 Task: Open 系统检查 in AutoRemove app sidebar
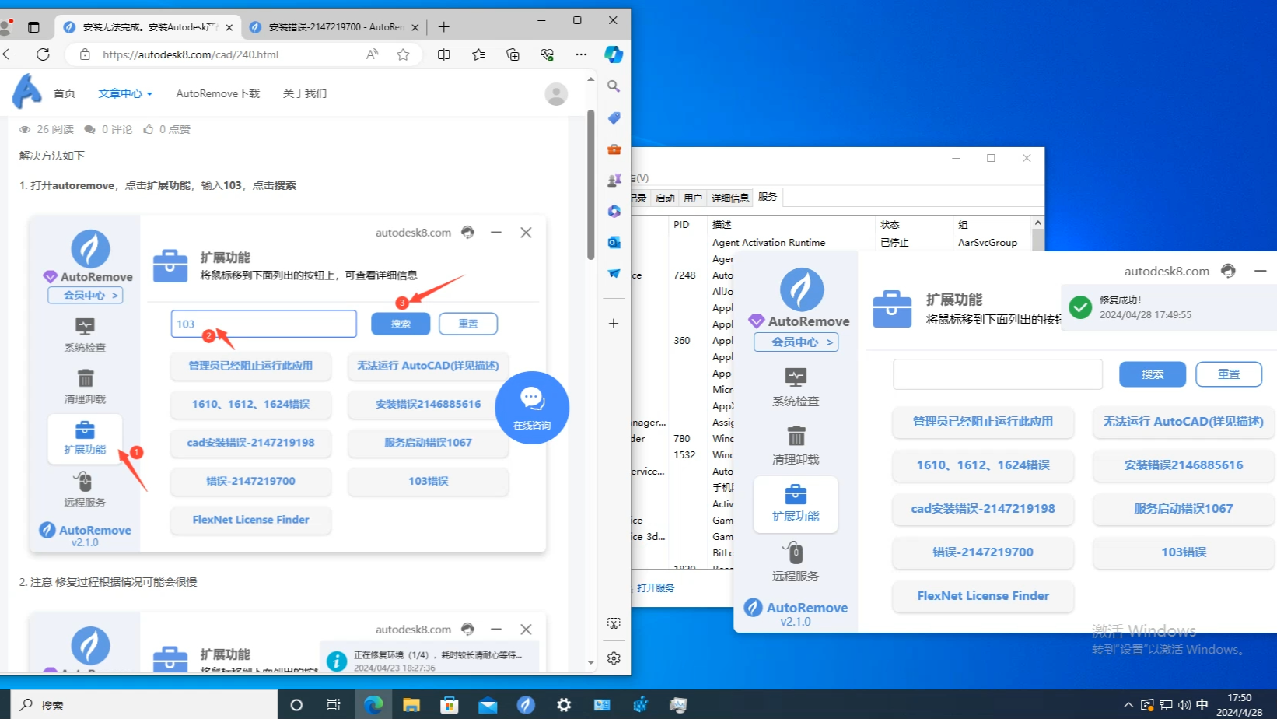coord(796,387)
